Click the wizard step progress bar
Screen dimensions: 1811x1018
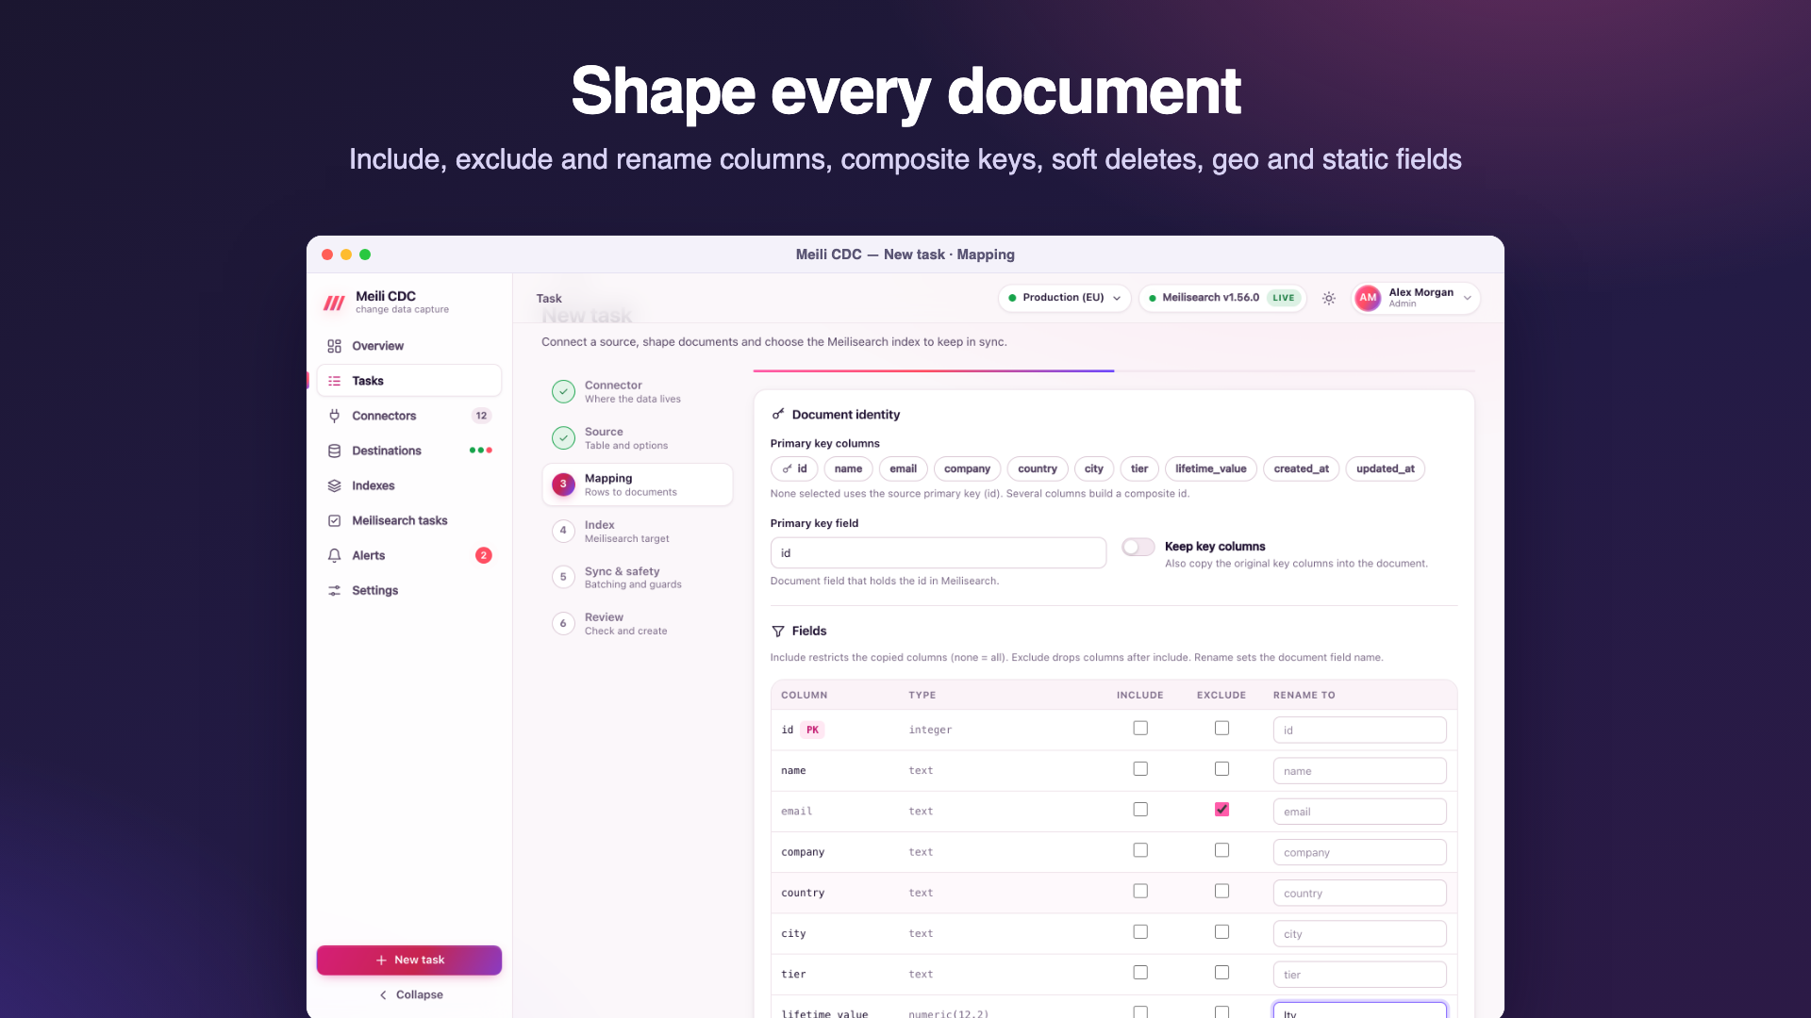[1114, 371]
